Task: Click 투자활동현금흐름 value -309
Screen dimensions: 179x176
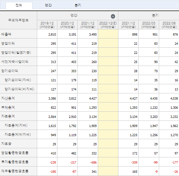Action: pos(134,163)
